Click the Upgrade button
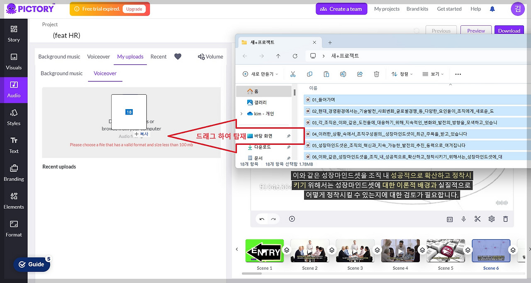The height and width of the screenshot is (283, 531). [134, 9]
